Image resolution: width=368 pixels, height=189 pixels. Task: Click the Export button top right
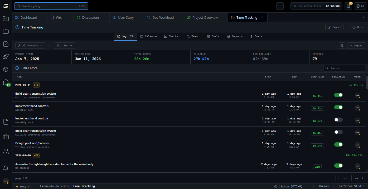(334, 27)
